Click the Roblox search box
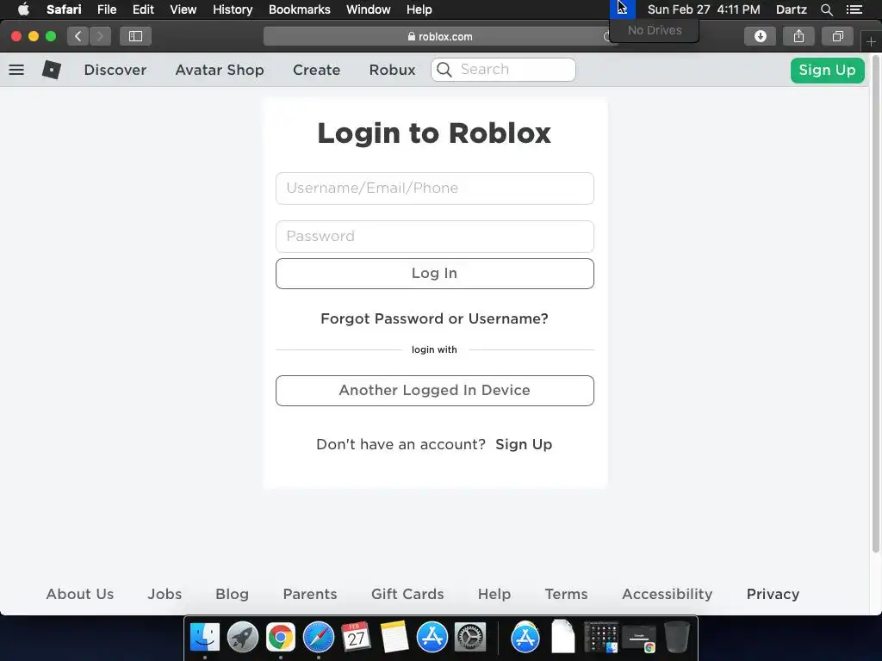 tap(503, 70)
